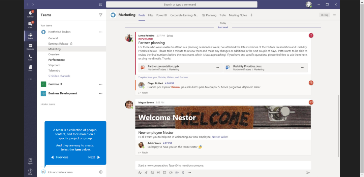This screenshot has width=364, height=177.
Task: Open Usability Priorities.docx attachment
Action: click(266, 68)
